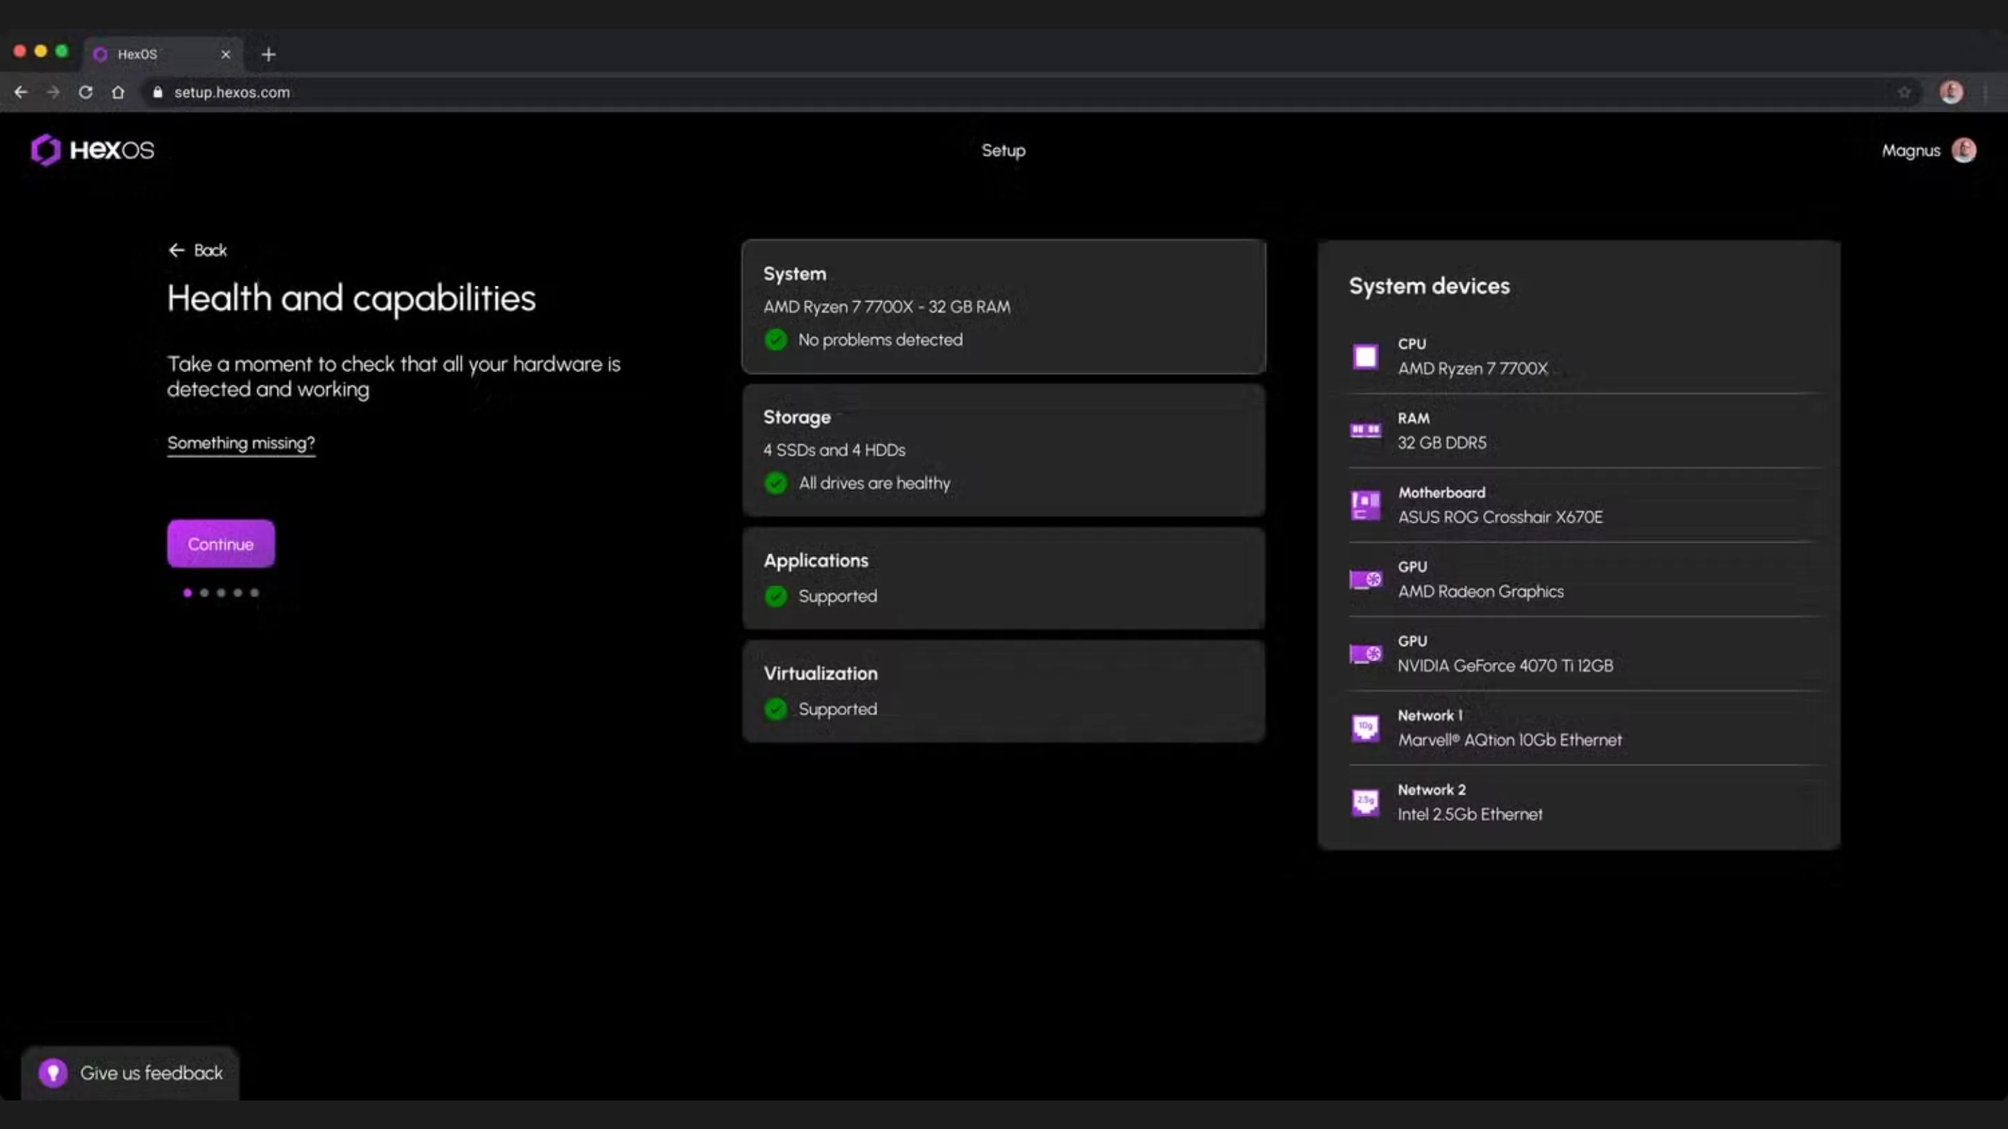The height and width of the screenshot is (1129, 2008).
Task: Expand the Virtualization card
Action: (x=1003, y=691)
